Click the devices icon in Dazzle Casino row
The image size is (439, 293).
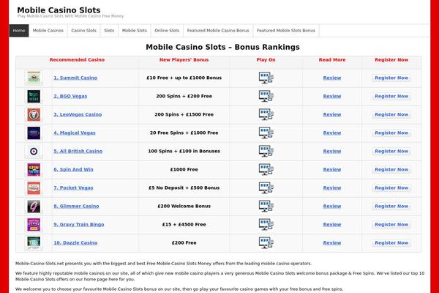[266, 242]
